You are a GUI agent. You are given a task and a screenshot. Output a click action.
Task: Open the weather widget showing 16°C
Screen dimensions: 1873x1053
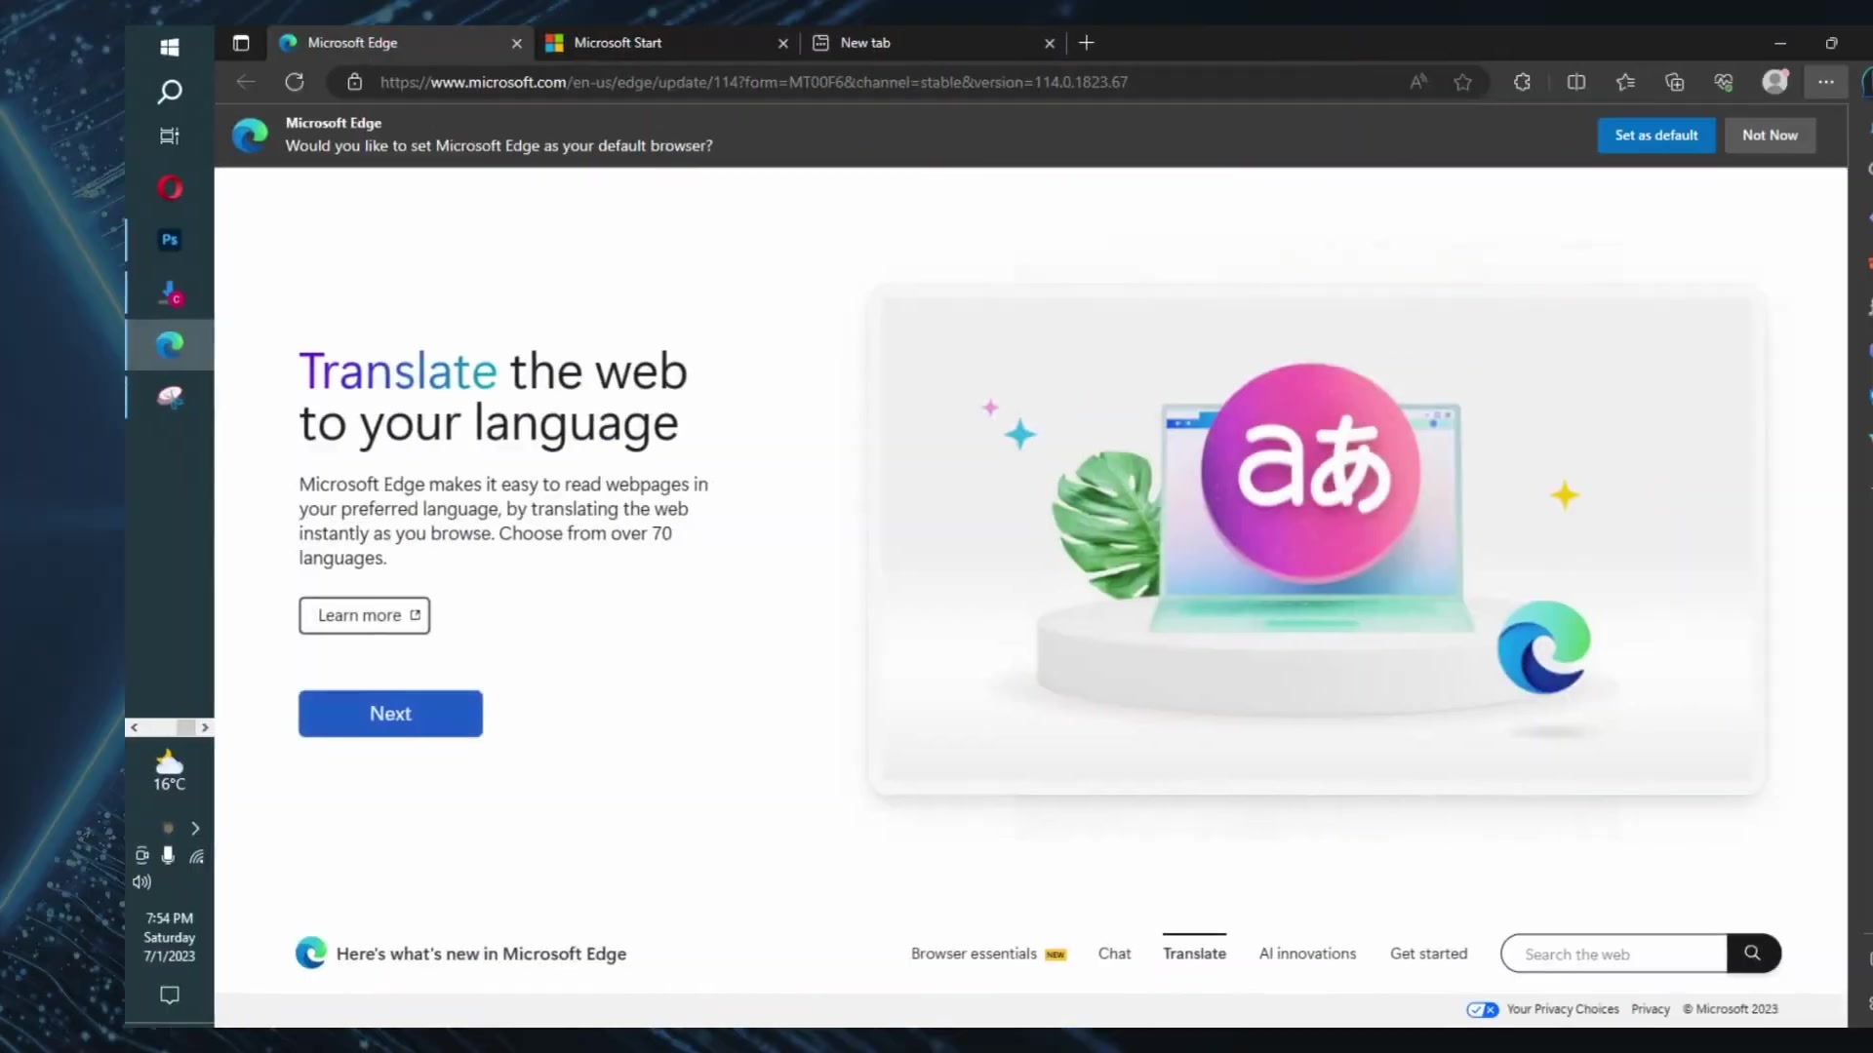point(169,770)
